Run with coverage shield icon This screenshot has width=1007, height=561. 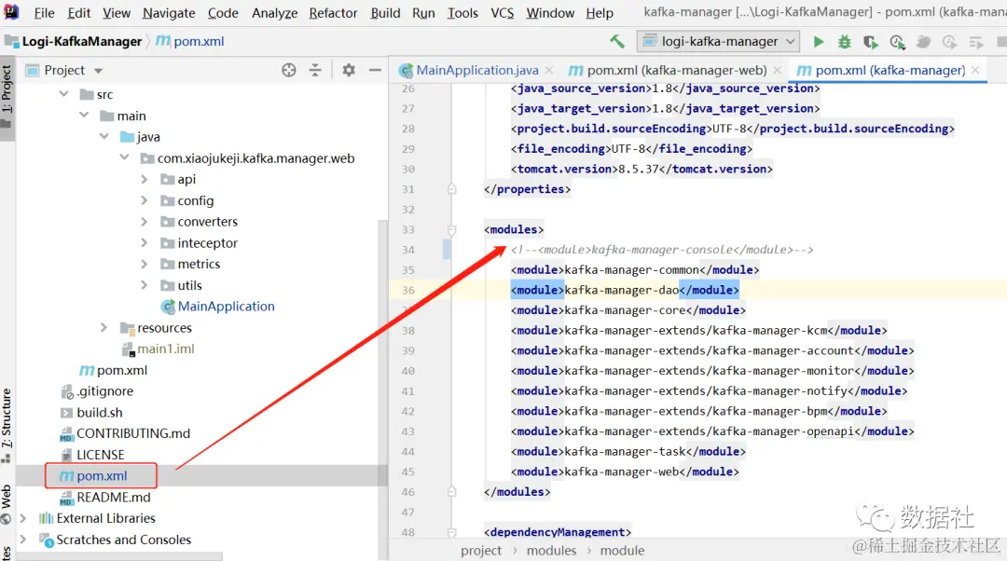(x=870, y=42)
